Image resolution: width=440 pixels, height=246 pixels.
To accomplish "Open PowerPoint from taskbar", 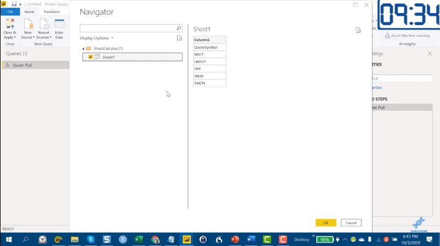I will point(235,239).
